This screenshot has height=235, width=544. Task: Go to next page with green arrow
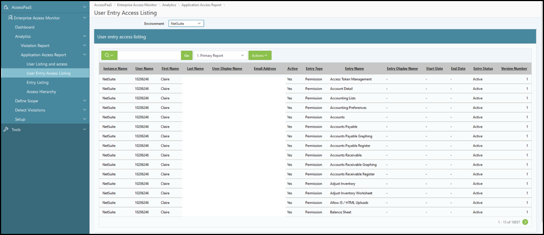click(x=525, y=222)
